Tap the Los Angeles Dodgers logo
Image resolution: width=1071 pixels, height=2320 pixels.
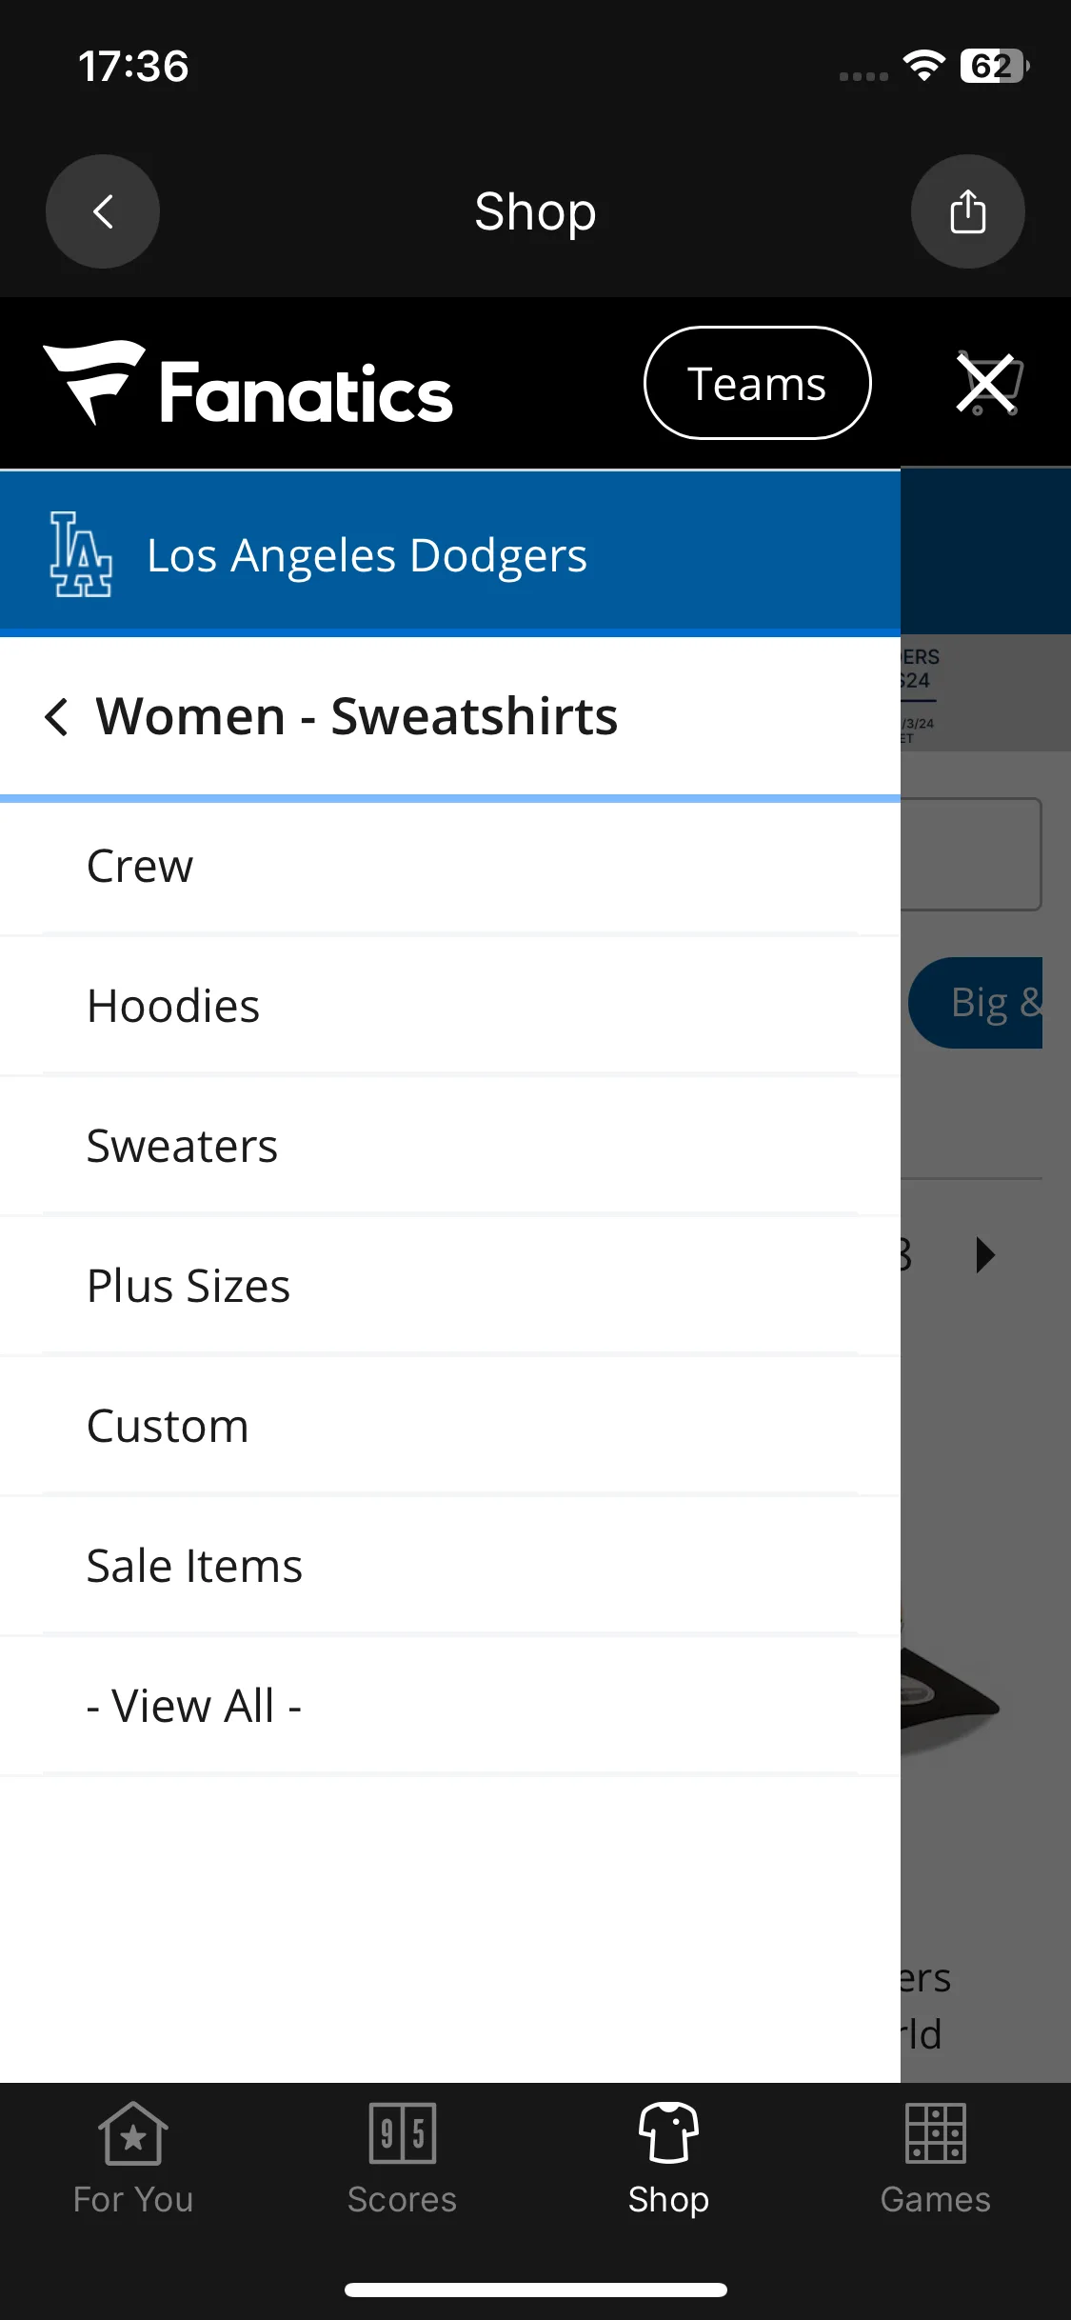click(81, 554)
